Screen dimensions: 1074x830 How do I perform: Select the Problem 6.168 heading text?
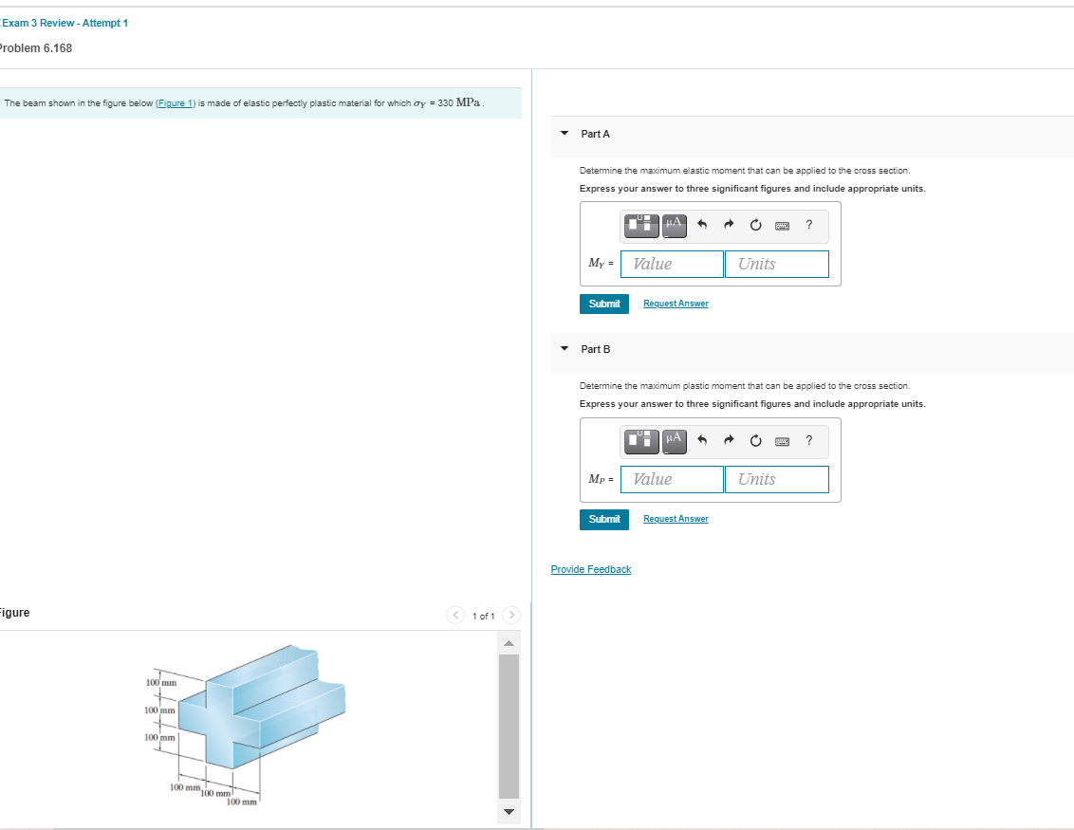click(x=36, y=48)
